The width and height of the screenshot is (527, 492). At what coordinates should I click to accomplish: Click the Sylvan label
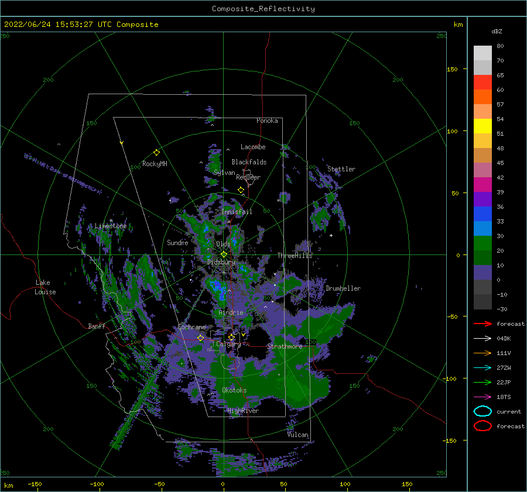[x=224, y=173]
